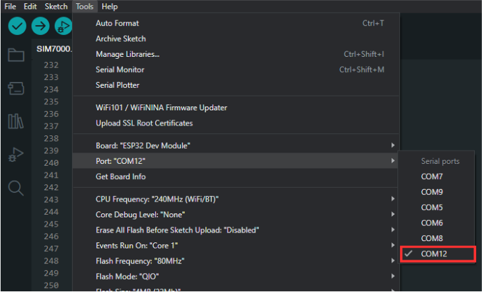Open the Library Manager sidebar icon

click(16, 122)
